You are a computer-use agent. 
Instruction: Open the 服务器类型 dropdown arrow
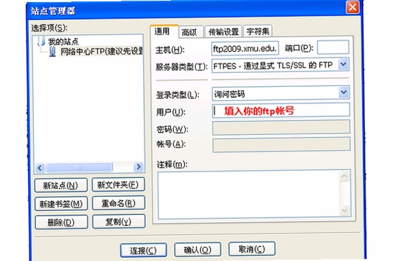(344, 65)
